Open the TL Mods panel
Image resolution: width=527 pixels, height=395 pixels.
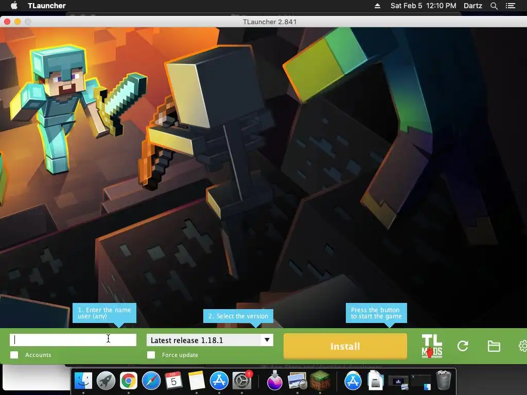pos(432,346)
